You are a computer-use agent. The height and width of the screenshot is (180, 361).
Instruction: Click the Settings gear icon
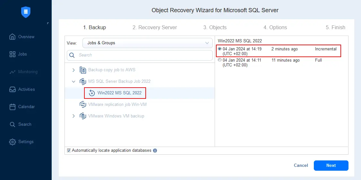pos(12,142)
